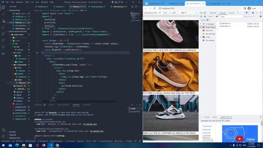The width and height of the screenshot is (263, 148).
Task: Open store.js in the file tree
Action: pos(20,50)
